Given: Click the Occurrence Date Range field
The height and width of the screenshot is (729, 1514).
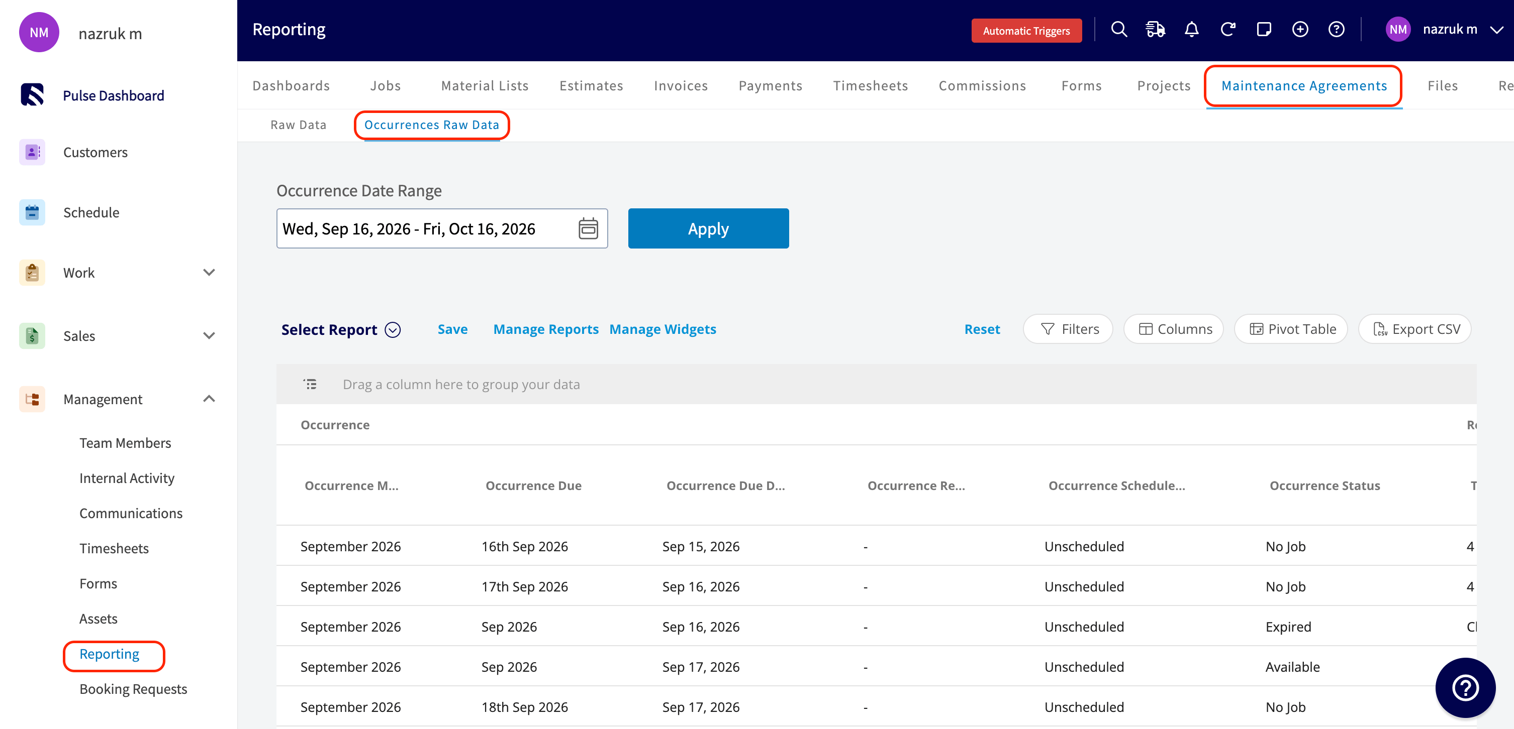Looking at the screenshot, I should 442,228.
